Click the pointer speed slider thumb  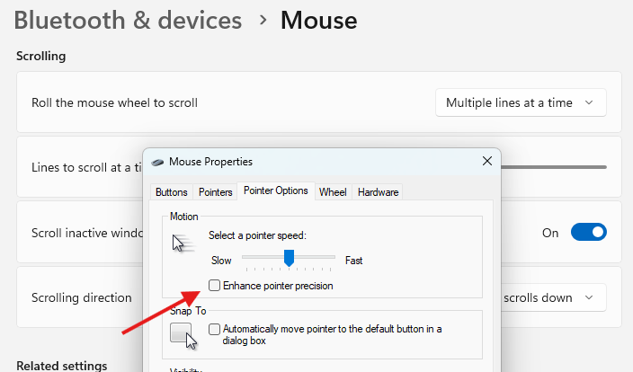pyautogui.click(x=290, y=259)
